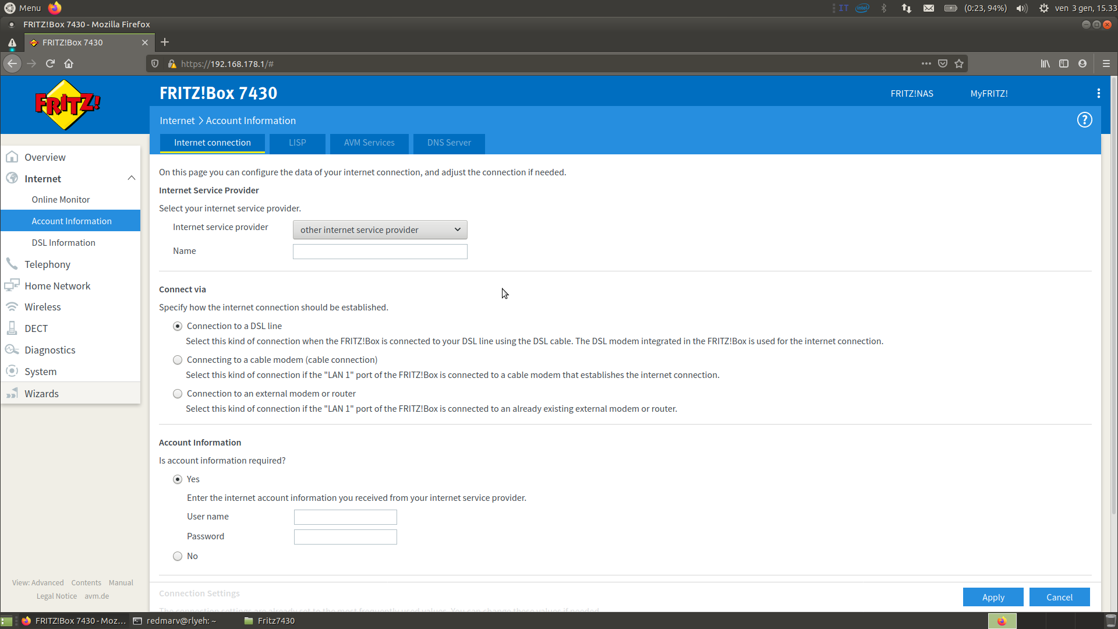Toggle Firefox sidebar icon
The height and width of the screenshot is (629, 1118).
(1064, 63)
